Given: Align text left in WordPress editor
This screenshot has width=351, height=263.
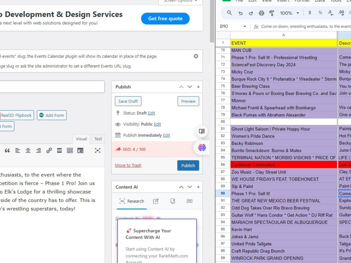Looking at the screenshot, I should (x=18, y=150).
